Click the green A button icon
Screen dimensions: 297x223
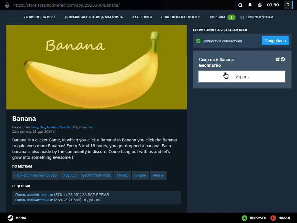[245, 218]
